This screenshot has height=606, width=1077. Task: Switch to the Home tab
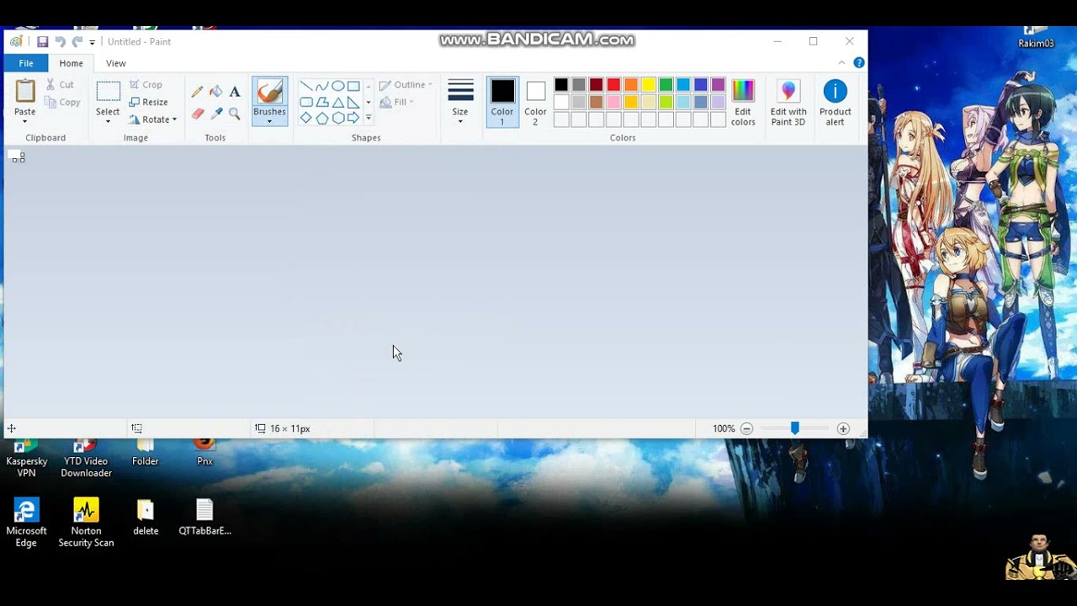coord(71,63)
